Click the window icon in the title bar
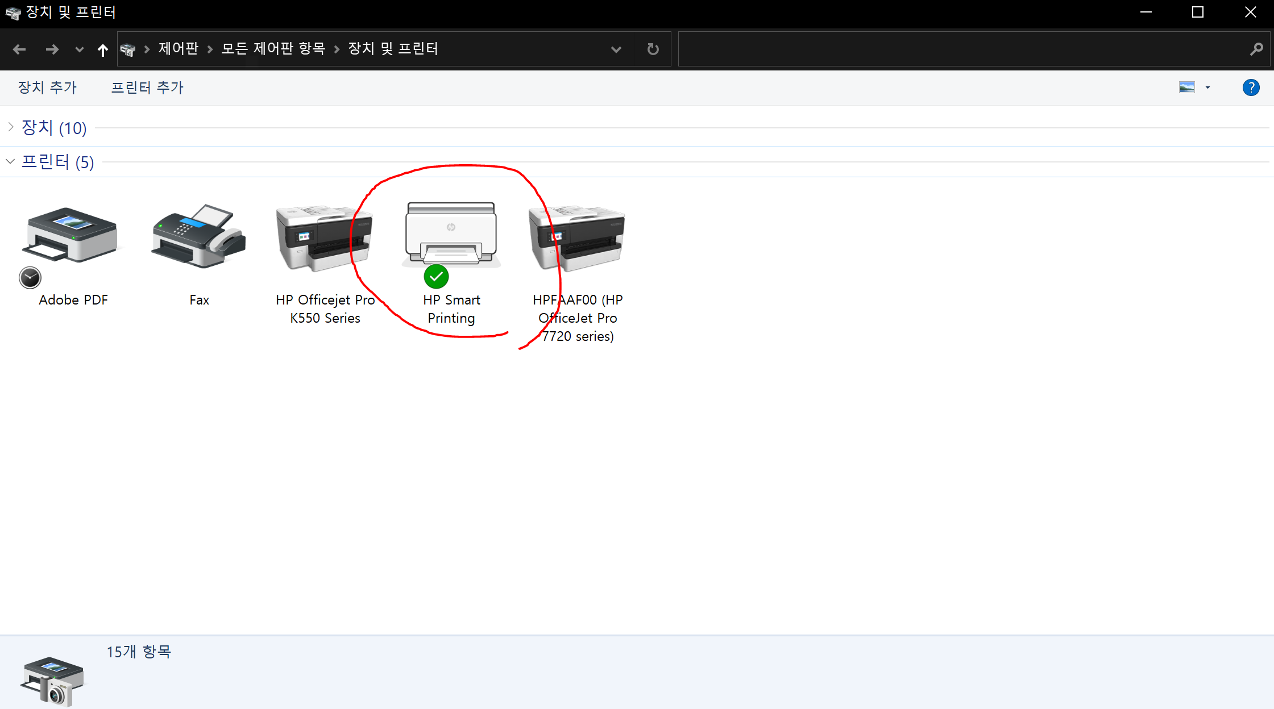Screen dimensions: 1274x709 pos(13,12)
